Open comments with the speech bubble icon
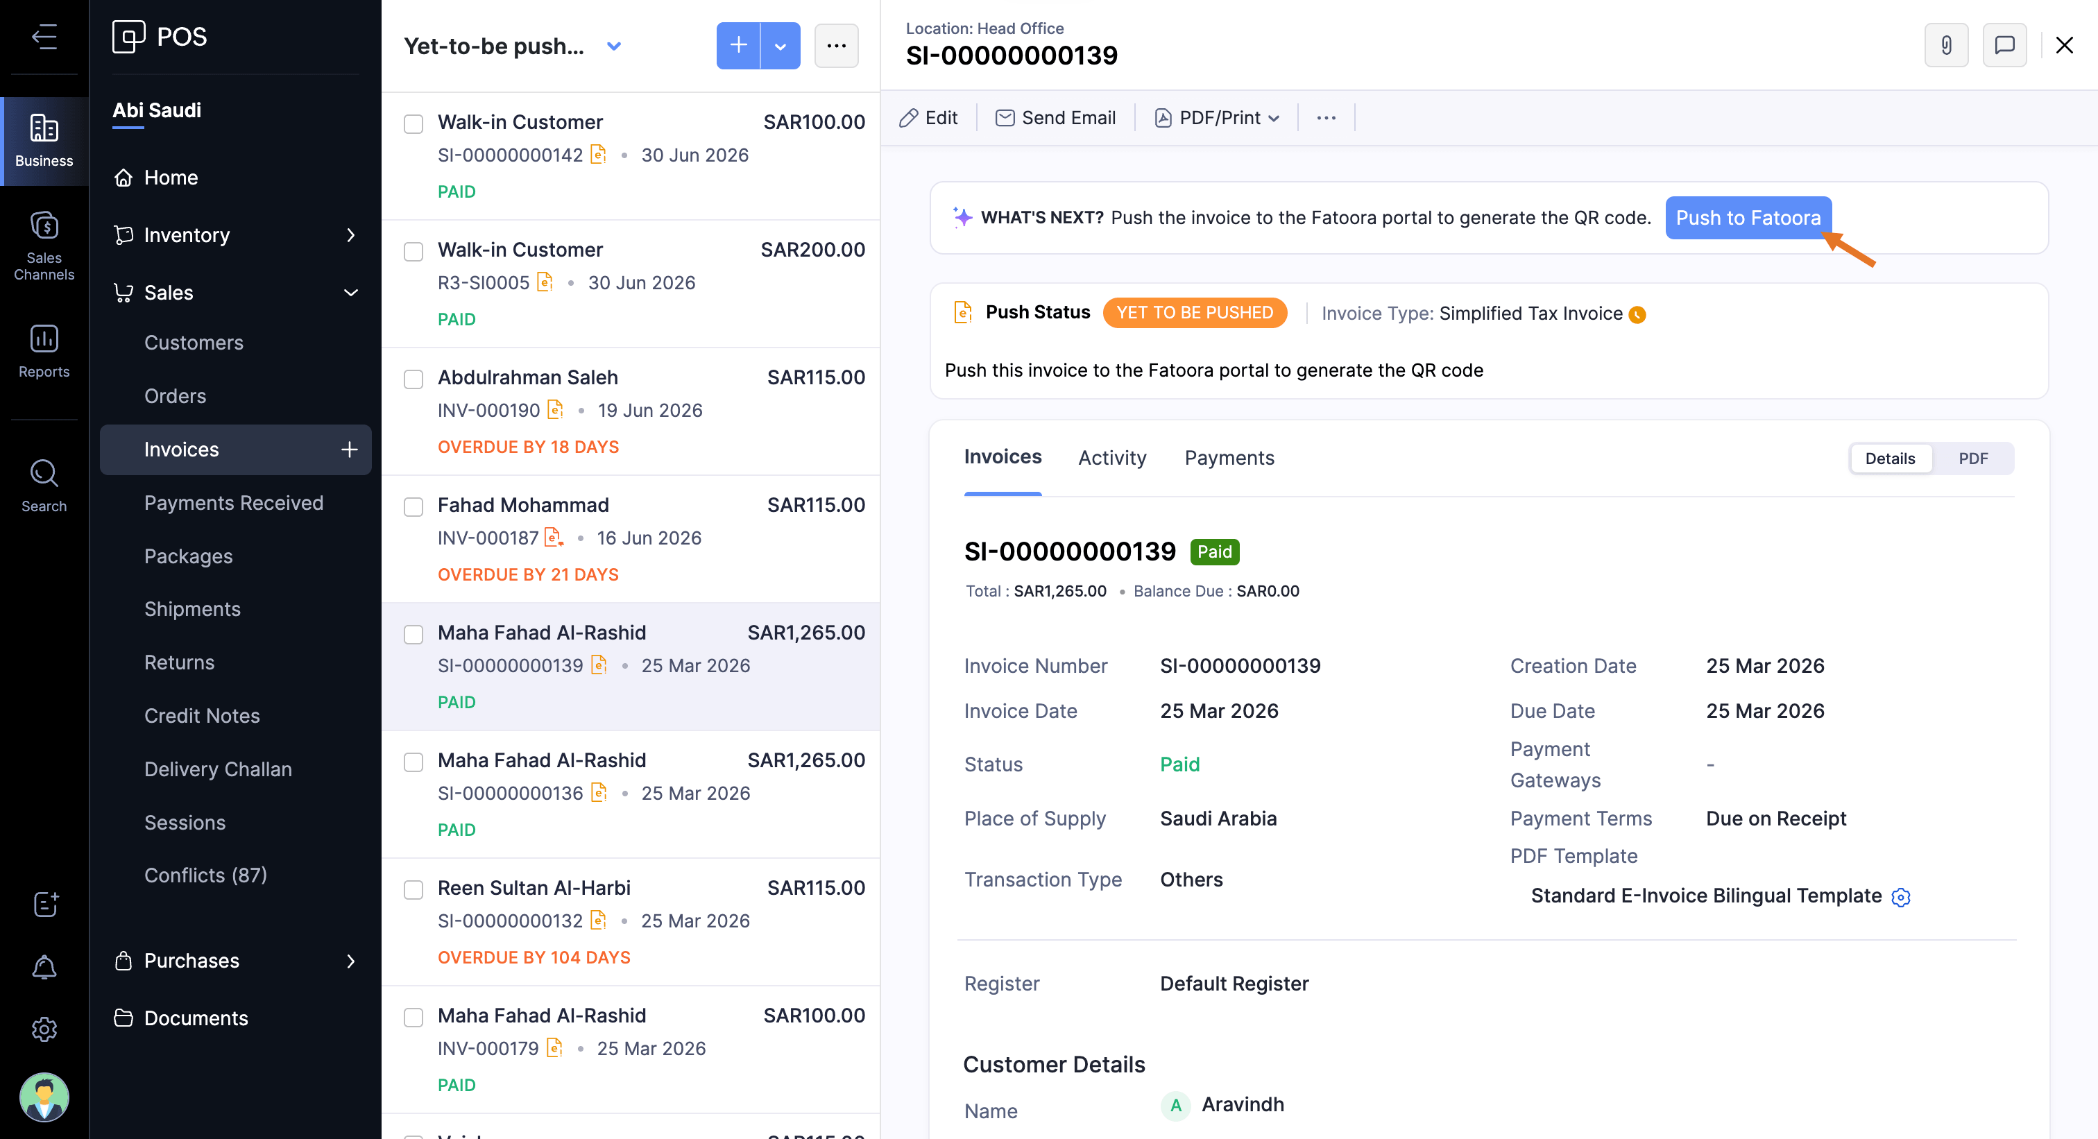The width and height of the screenshot is (2098, 1139). (2004, 45)
